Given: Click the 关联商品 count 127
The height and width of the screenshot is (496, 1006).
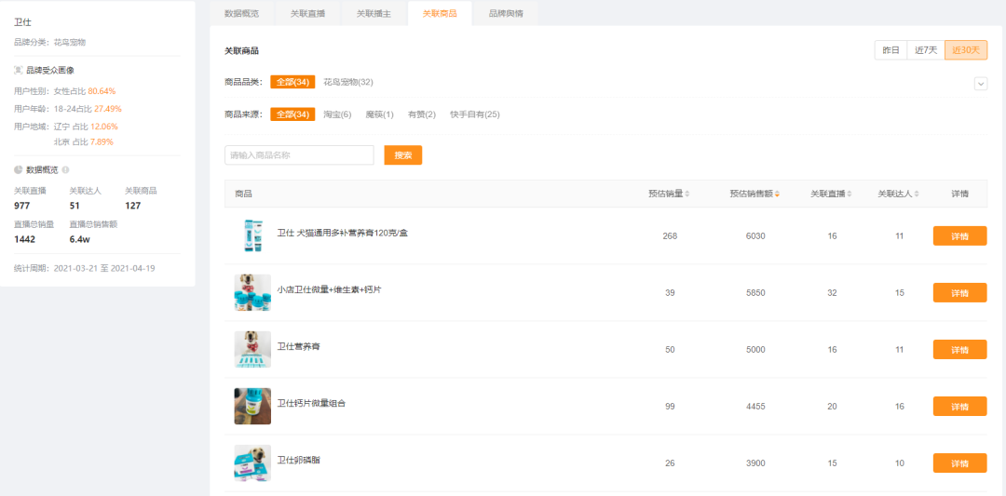Looking at the screenshot, I should pyautogui.click(x=133, y=207).
